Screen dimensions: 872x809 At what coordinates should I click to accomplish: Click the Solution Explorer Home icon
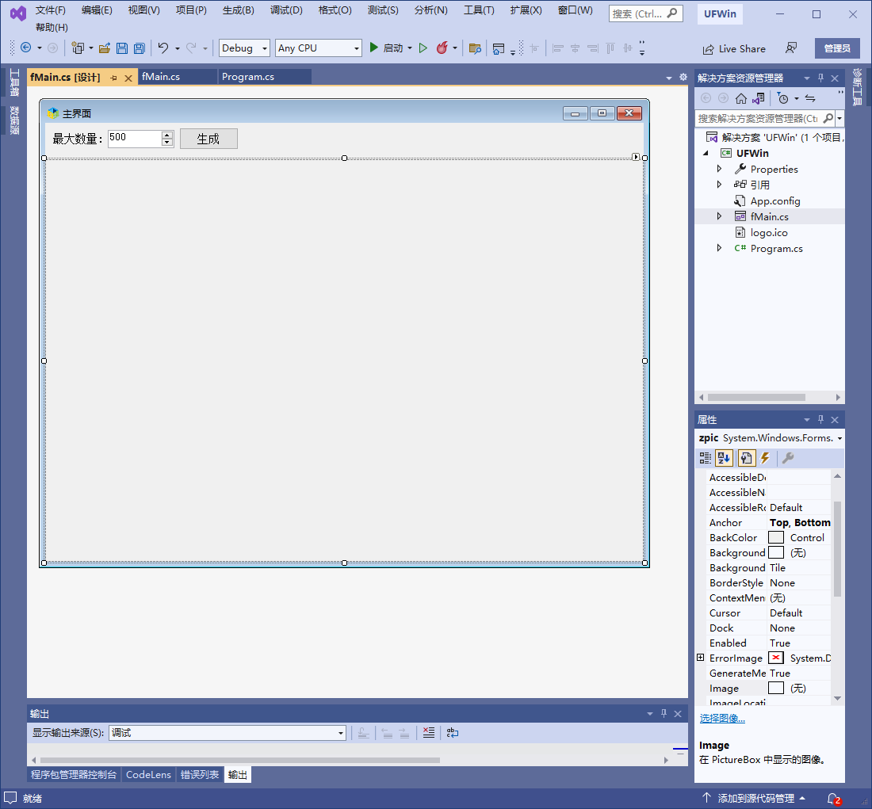[740, 98]
